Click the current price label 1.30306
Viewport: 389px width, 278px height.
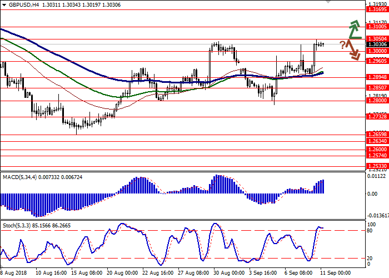click(377, 44)
